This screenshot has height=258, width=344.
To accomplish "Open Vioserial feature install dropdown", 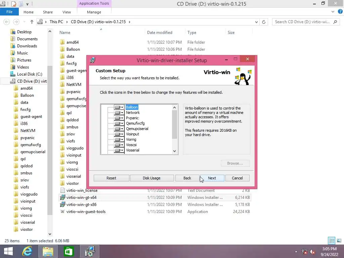I will pos(119,150).
